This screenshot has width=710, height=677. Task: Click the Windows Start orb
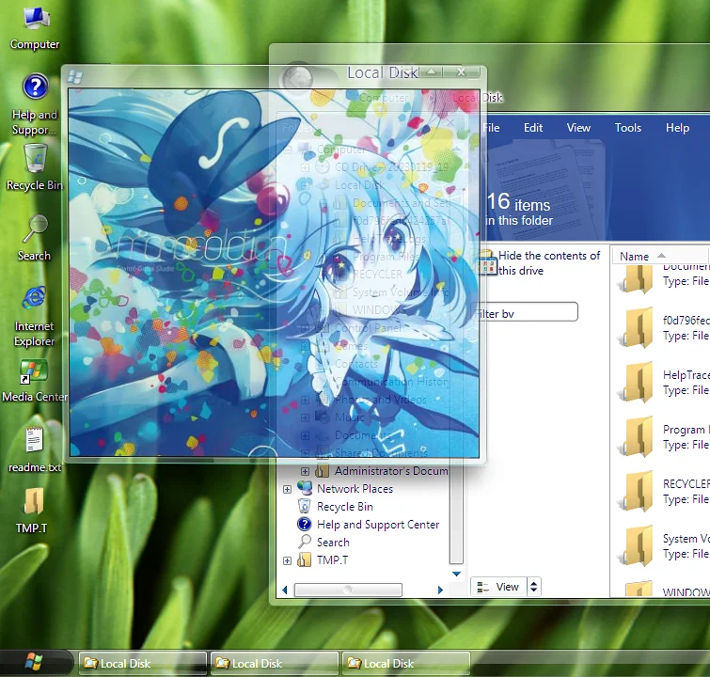(x=36, y=662)
